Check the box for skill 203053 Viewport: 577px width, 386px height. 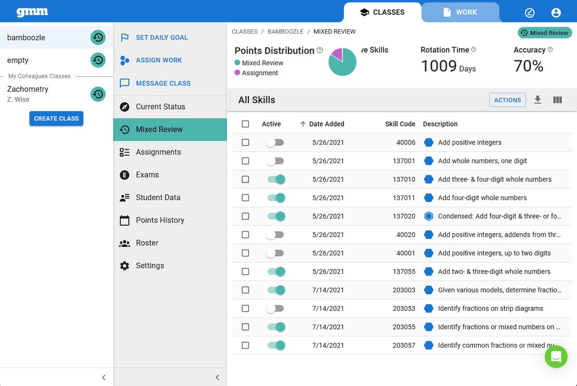(x=245, y=308)
